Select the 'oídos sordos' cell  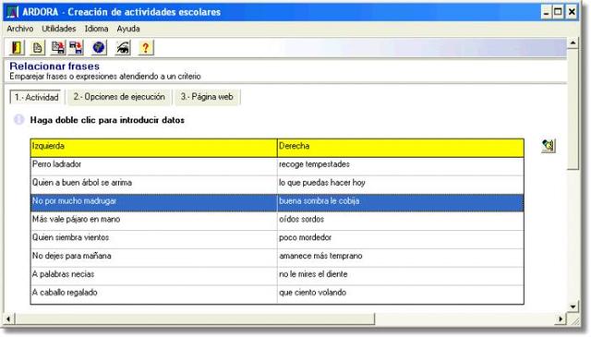pos(401,222)
